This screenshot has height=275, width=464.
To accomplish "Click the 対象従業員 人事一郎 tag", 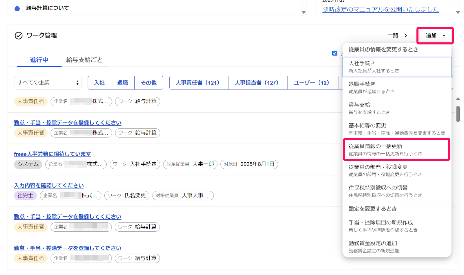I will coord(190,164).
